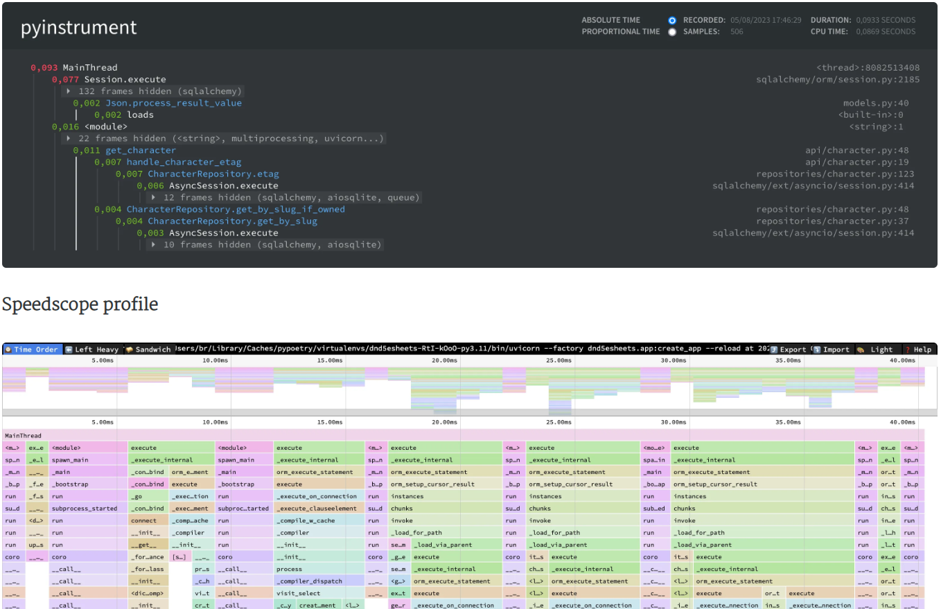Switch to the Left Heavy view
This screenshot has width=941, height=609.
91,349
